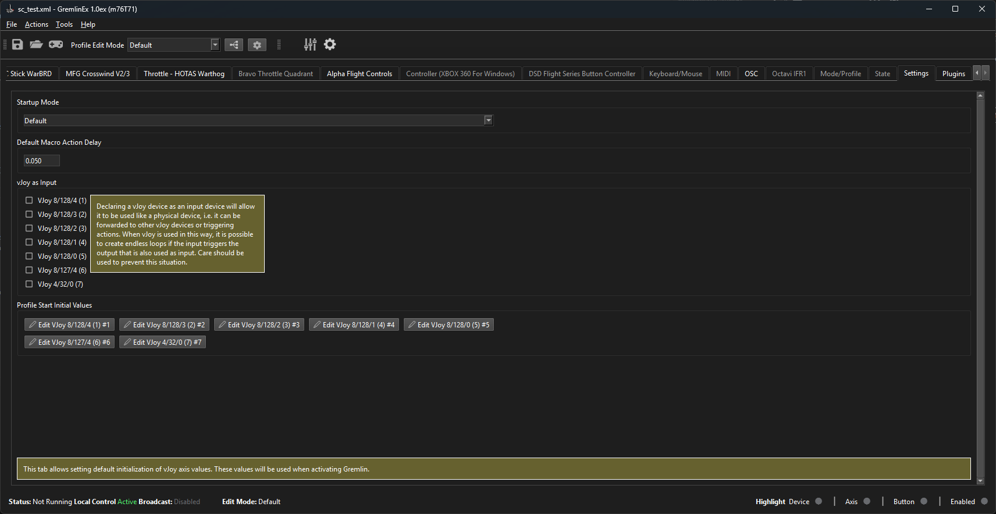Click the small gear button beside mode dropdown

coord(257,45)
